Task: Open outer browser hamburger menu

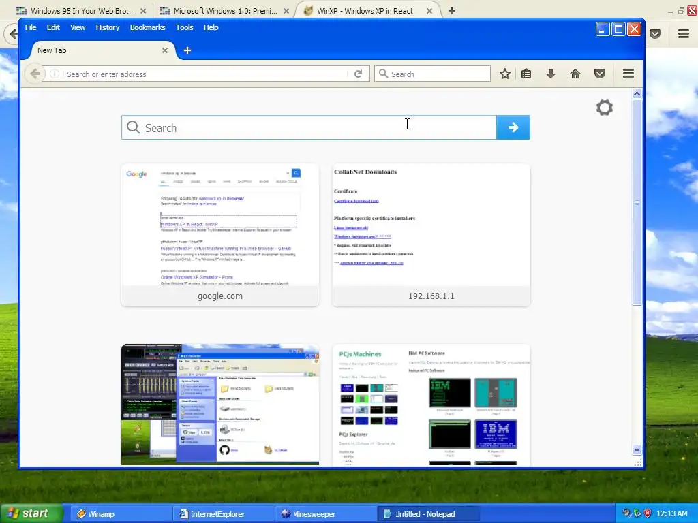Action: [684, 33]
